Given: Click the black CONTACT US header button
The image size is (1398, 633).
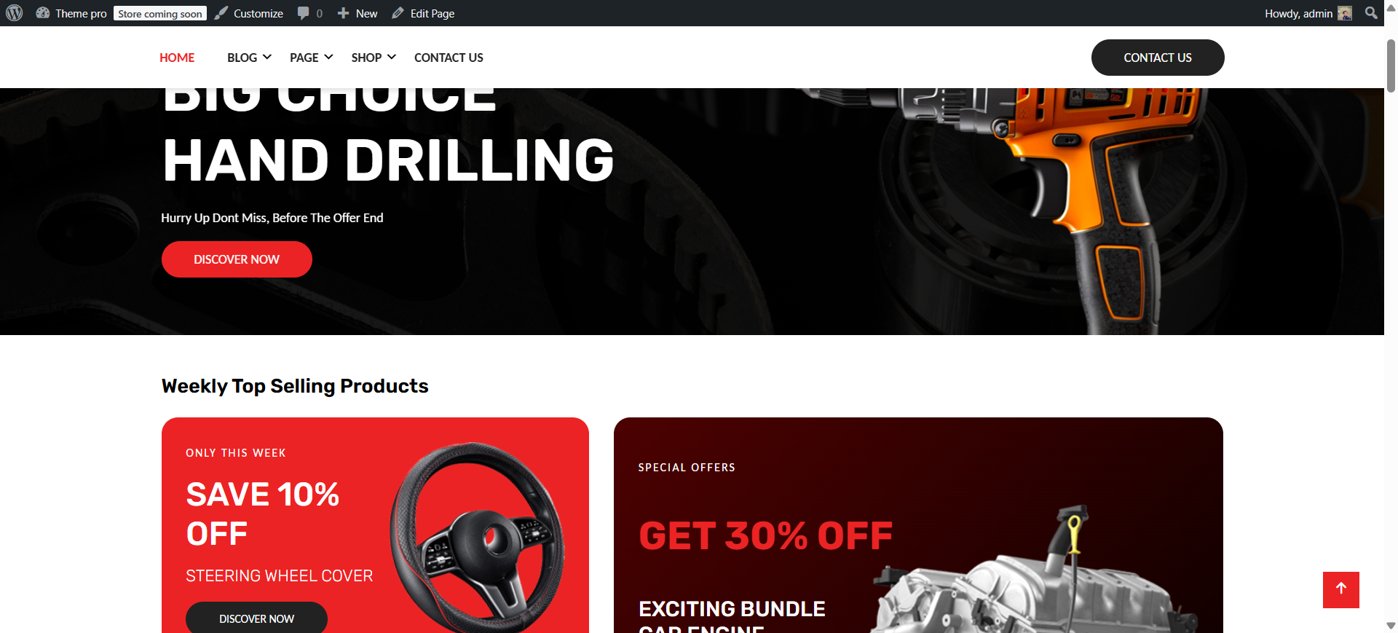Looking at the screenshot, I should 1158,58.
